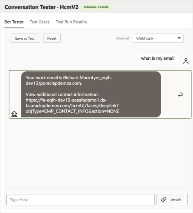This screenshot has width=193, height=213.
Task: Switch to the Test Cases tab
Action: [x=40, y=22]
